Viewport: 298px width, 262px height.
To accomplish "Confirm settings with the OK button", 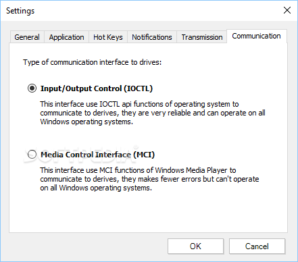I will pos(195,246).
